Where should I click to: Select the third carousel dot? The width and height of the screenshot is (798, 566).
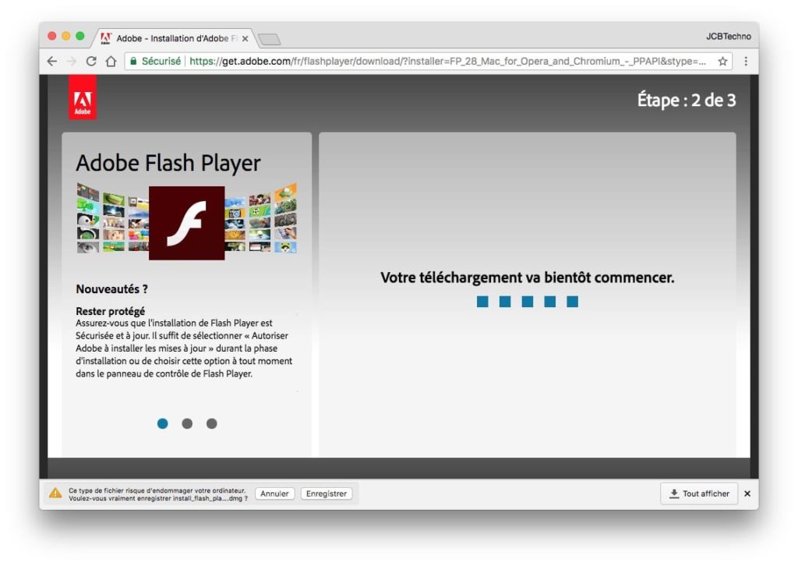[x=211, y=423]
